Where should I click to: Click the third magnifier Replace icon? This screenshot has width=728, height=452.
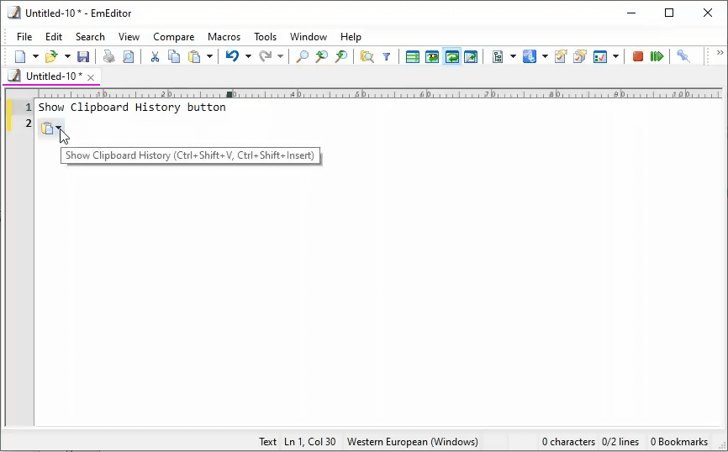tap(340, 56)
